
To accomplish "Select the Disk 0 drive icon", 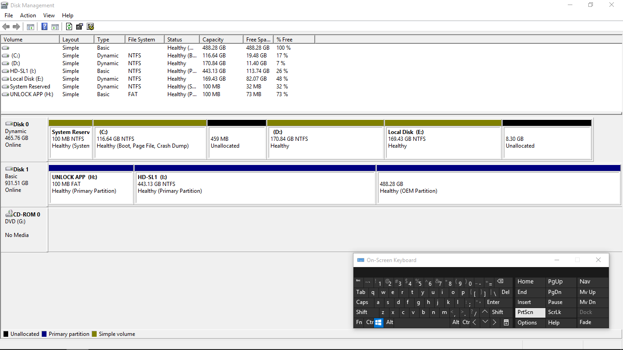I will point(9,124).
